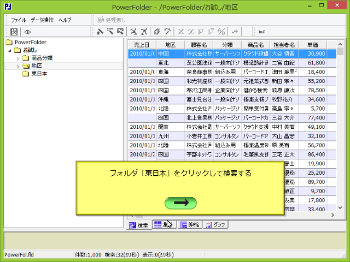Collapse the お試し tree node
The image size is (350, 262).
10,51
